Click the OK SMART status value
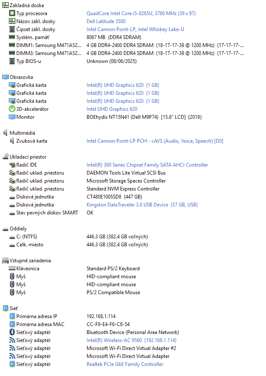The width and height of the screenshot is (266, 376). pyautogui.click(x=90, y=213)
